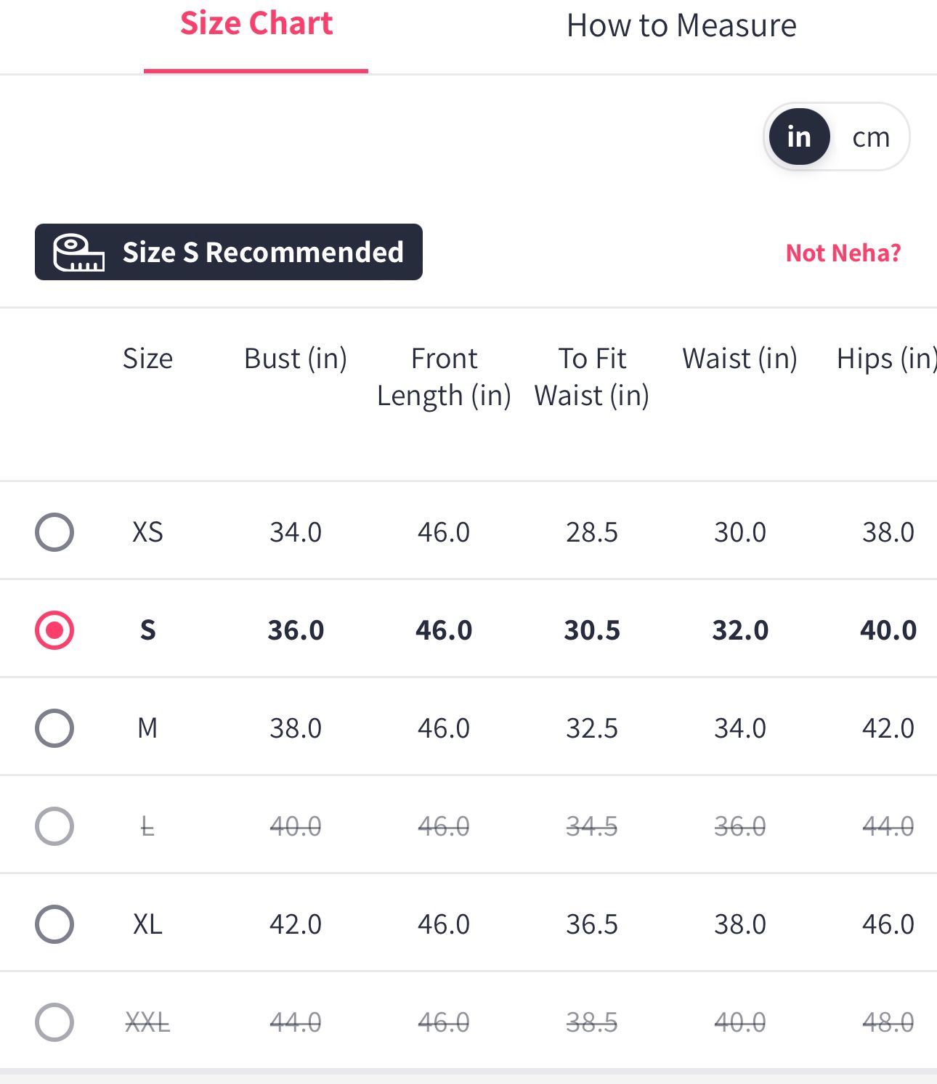
Task: Click the Not Neha? link
Action: [843, 253]
